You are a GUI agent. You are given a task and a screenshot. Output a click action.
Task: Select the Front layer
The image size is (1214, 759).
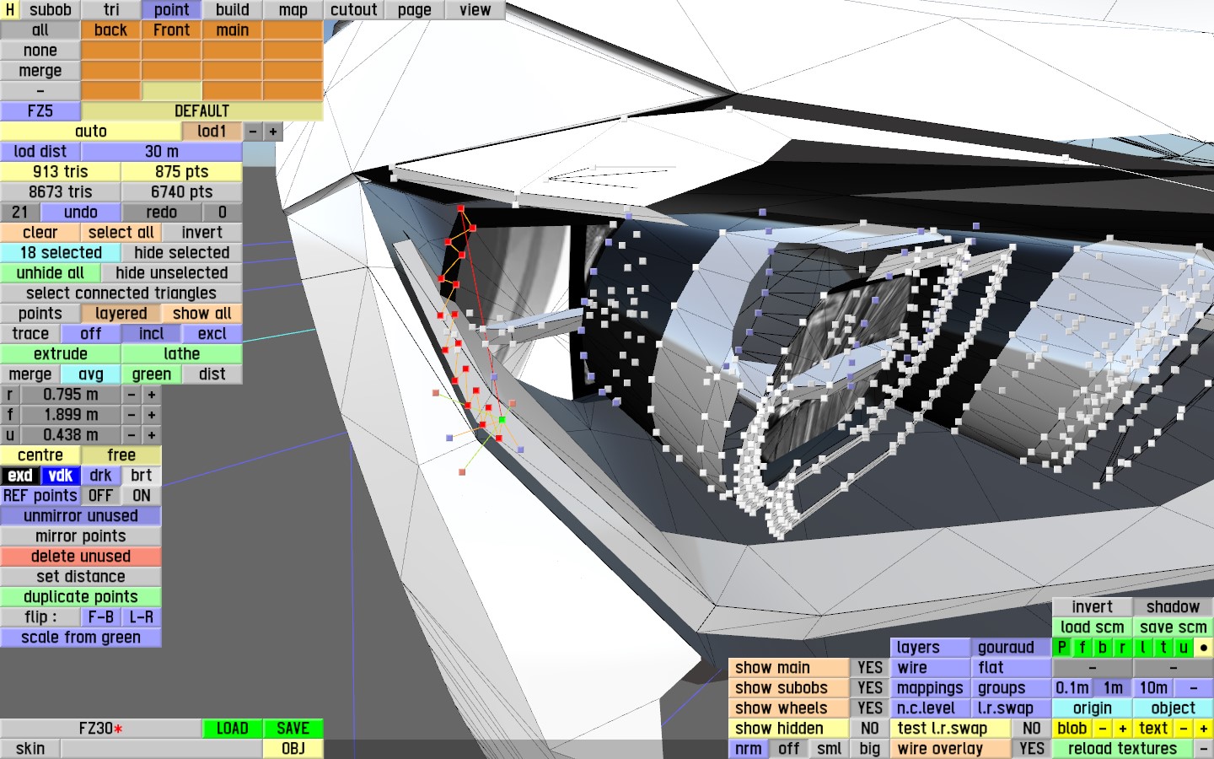tap(172, 30)
